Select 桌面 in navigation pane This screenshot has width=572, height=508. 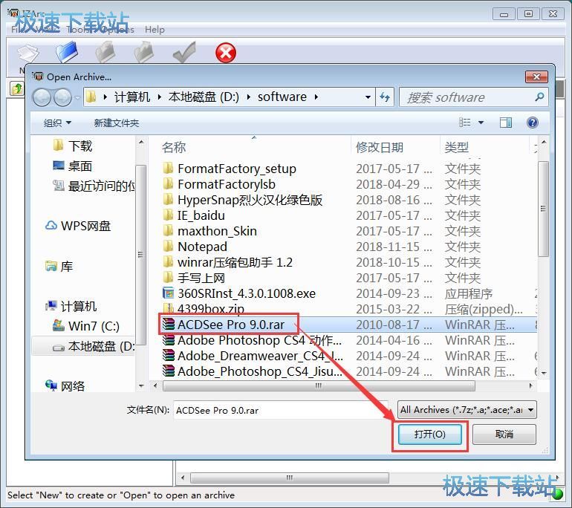click(x=73, y=166)
